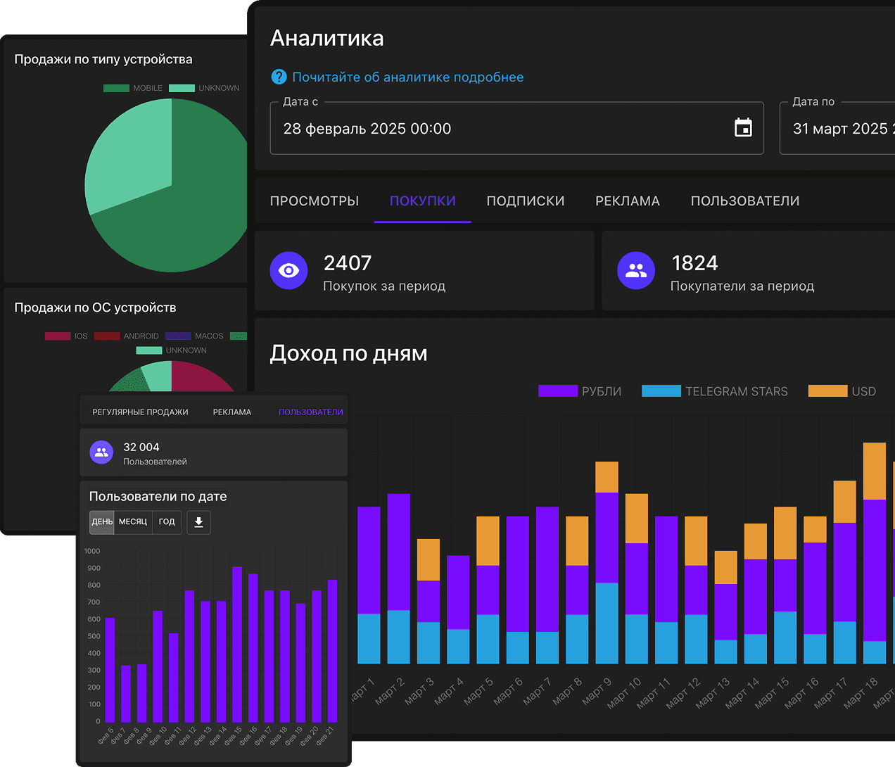Click the buyers icon beside 1824

(x=636, y=270)
